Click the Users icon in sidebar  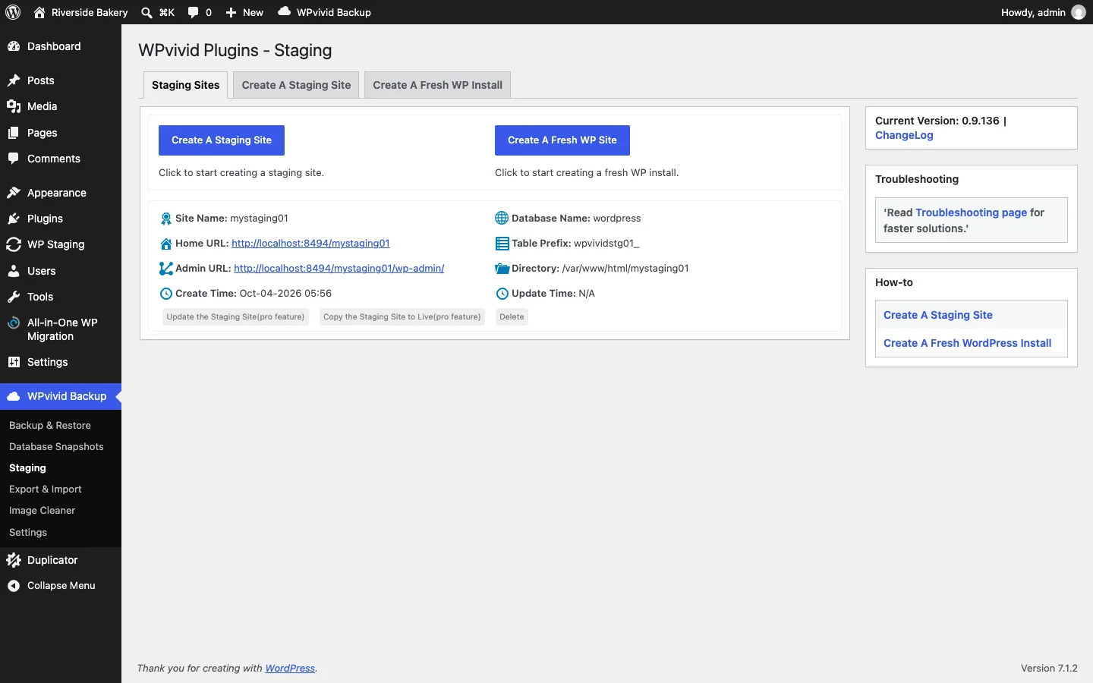coord(14,271)
